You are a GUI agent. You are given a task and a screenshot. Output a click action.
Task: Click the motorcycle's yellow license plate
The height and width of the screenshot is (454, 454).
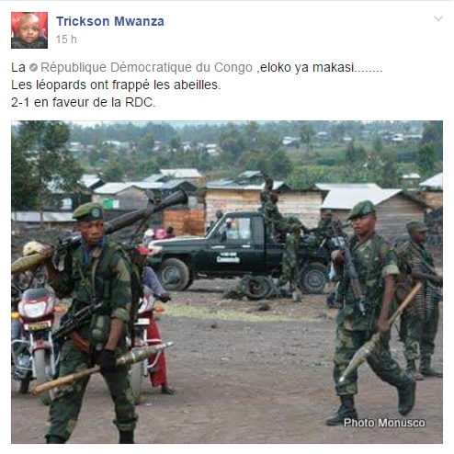click(x=38, y=325)
